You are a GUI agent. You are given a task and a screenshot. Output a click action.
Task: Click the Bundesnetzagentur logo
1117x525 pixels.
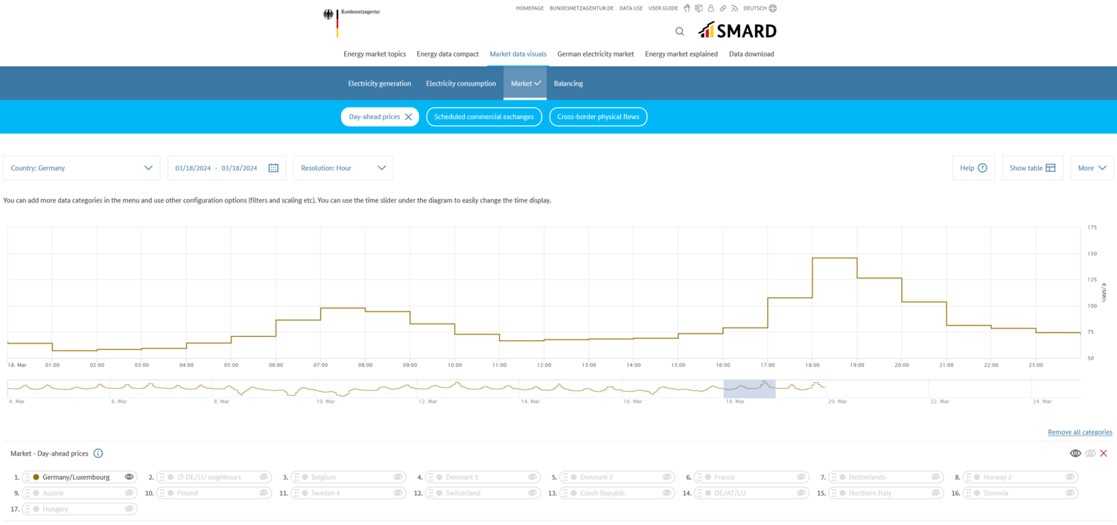(351, 22)
